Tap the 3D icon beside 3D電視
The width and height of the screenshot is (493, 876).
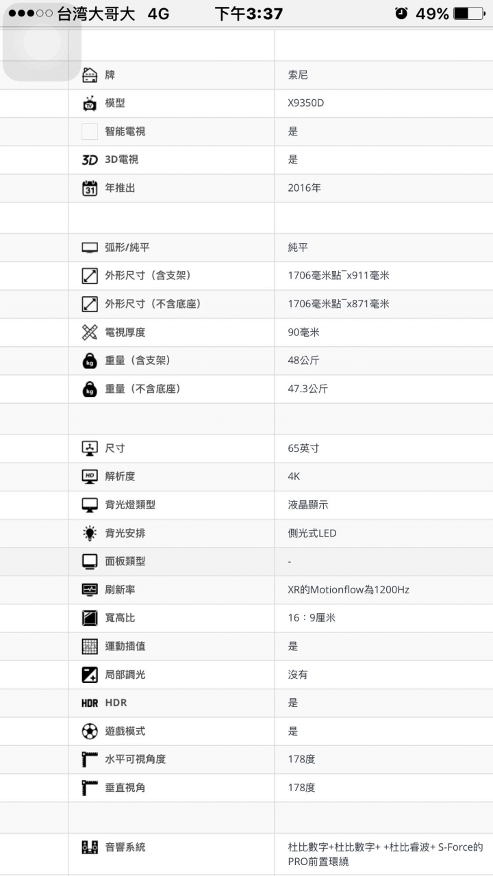(90, 159)
